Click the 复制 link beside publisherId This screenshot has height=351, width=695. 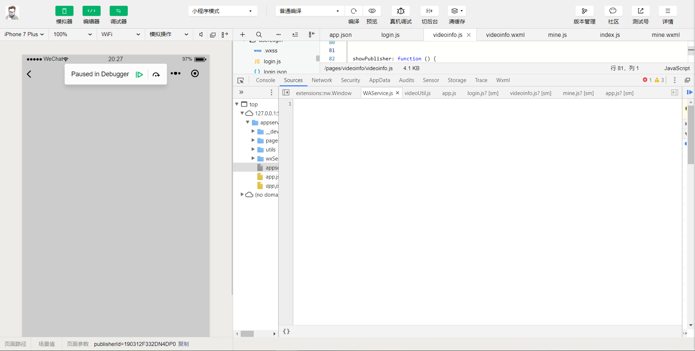(x=184, y=344)
